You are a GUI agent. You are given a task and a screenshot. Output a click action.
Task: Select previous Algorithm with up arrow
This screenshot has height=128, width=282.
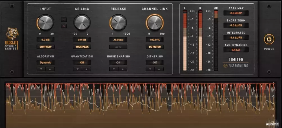coord(50,69)
